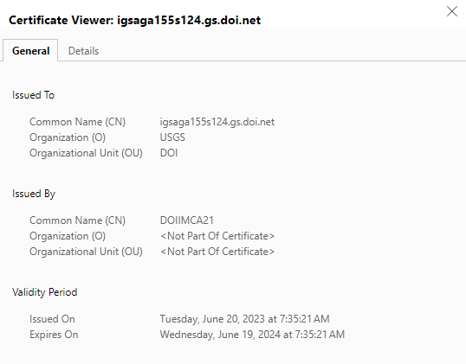The image size is (466, 364).
Task: Click the Issued By section heading
Action: coord(34,194)
